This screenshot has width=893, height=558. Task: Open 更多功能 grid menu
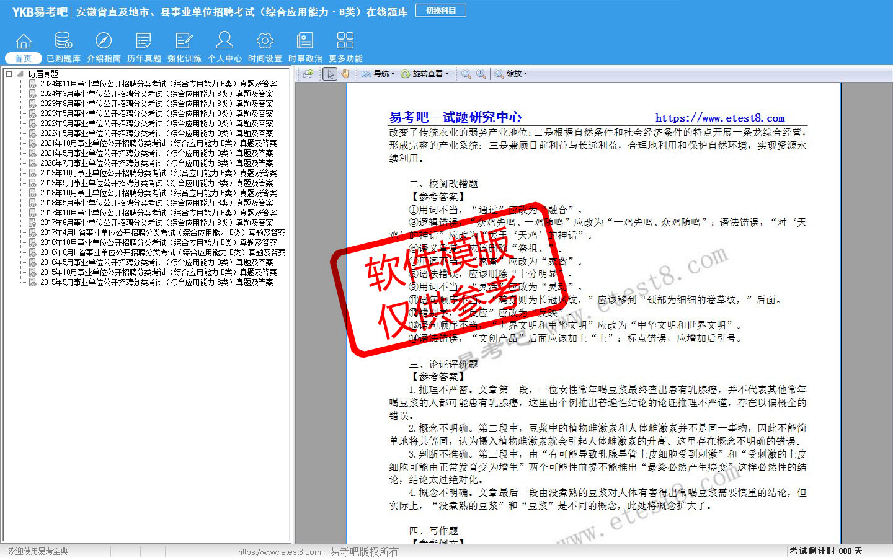click(x=345, y=46)
